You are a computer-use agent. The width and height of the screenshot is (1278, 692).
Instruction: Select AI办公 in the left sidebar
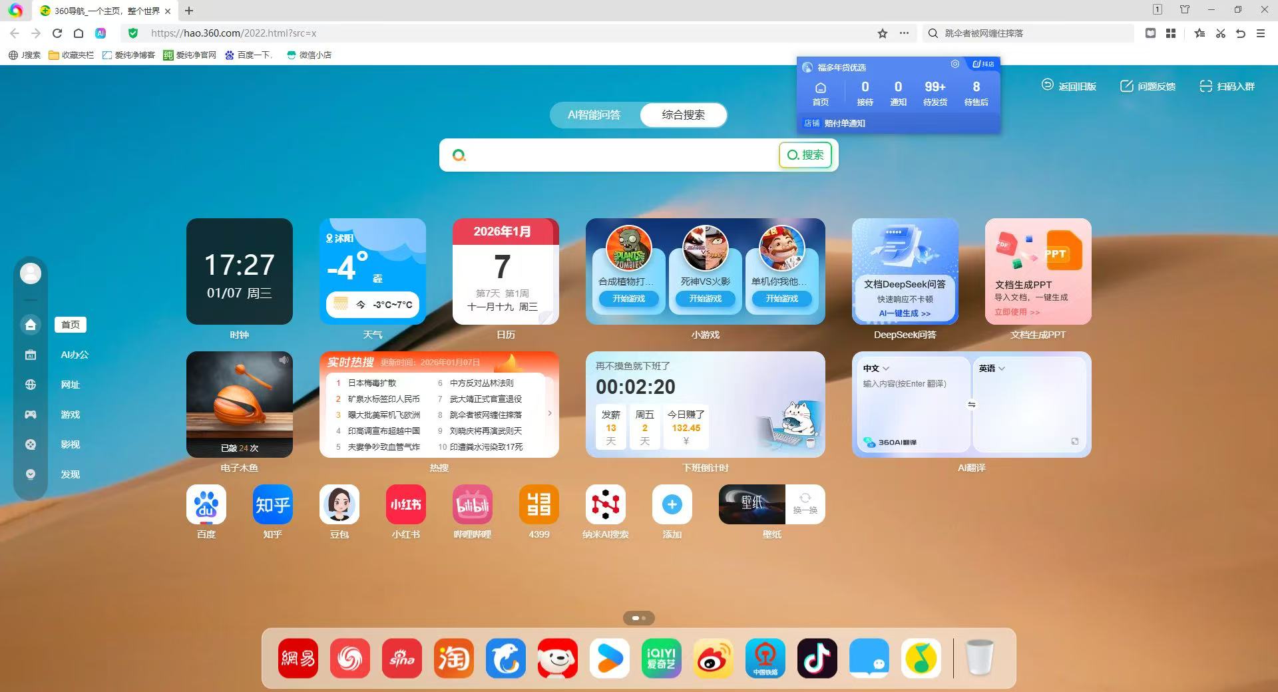(74, 355)
